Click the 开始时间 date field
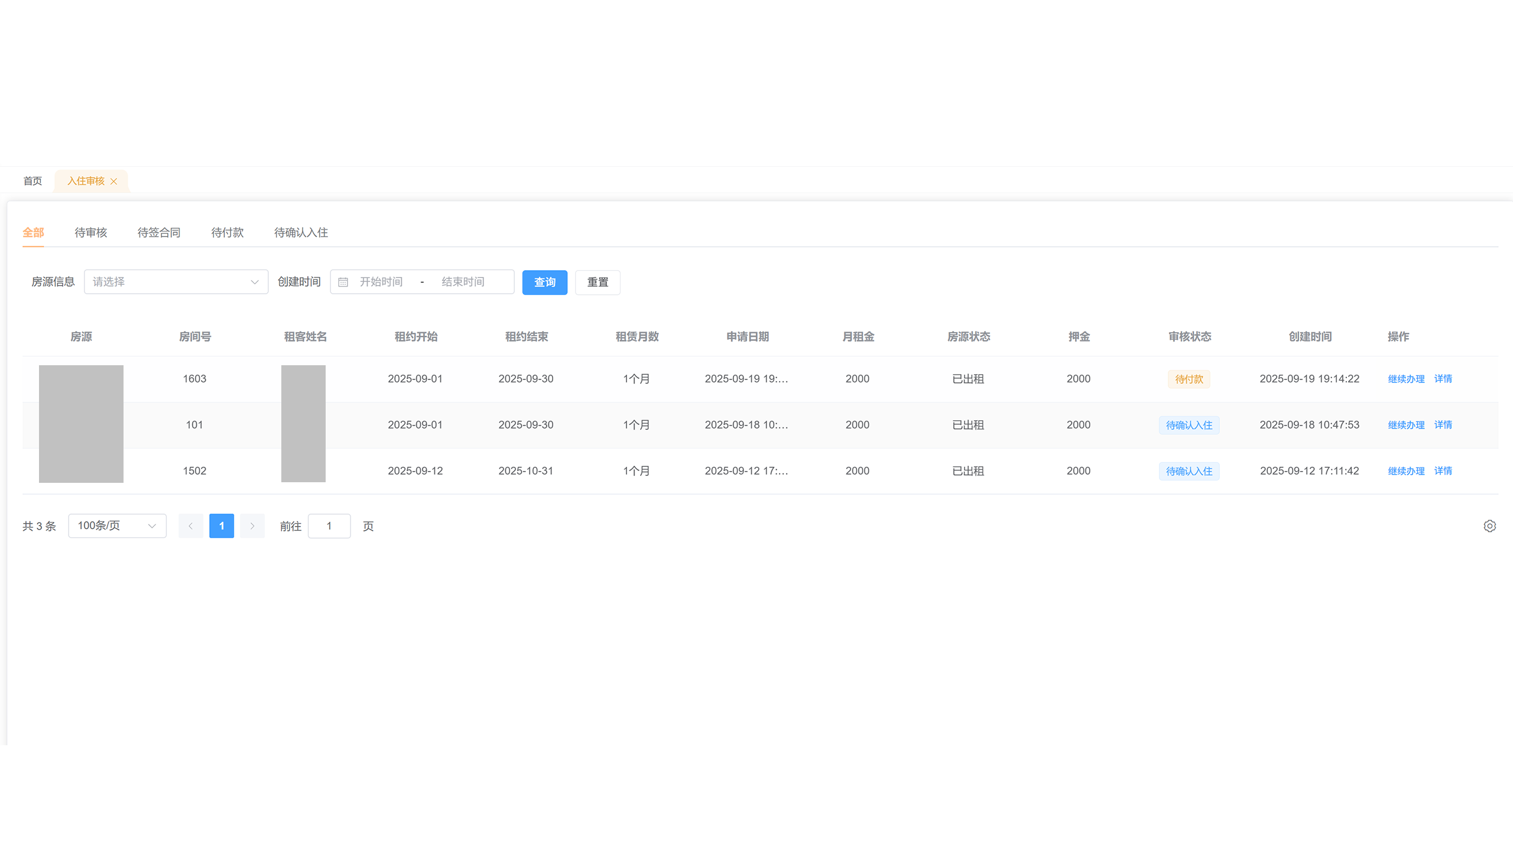Image resolution: width=1513 pixels, height=851 pixels. point(381,282)
